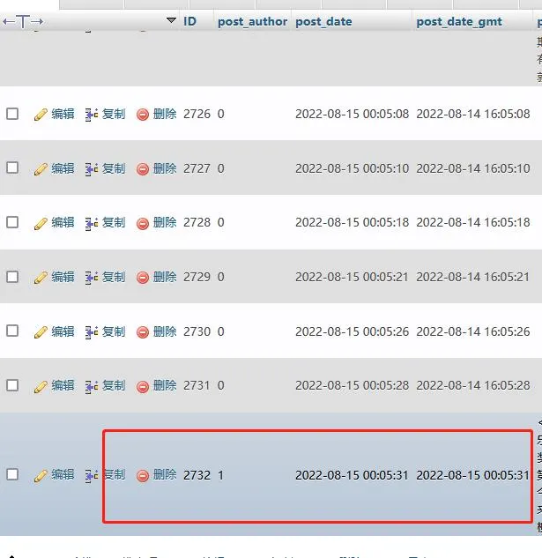Click the 删除 link for row 2731
Viewport: 542px width, 558px height.
coord(165,385)
